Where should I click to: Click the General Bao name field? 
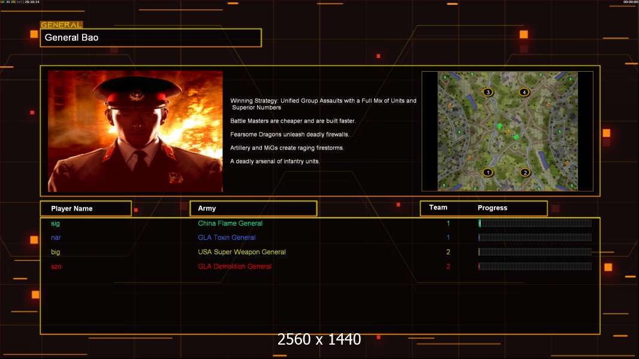click(x=150, y=38)
